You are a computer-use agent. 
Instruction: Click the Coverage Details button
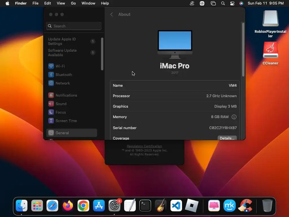227,138
